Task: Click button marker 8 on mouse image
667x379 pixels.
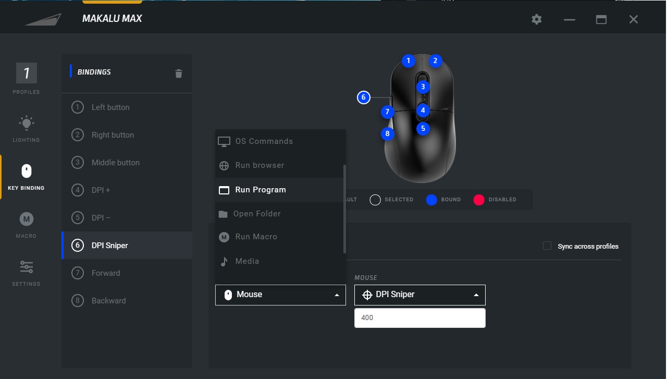Action: (x=387, y=133)
